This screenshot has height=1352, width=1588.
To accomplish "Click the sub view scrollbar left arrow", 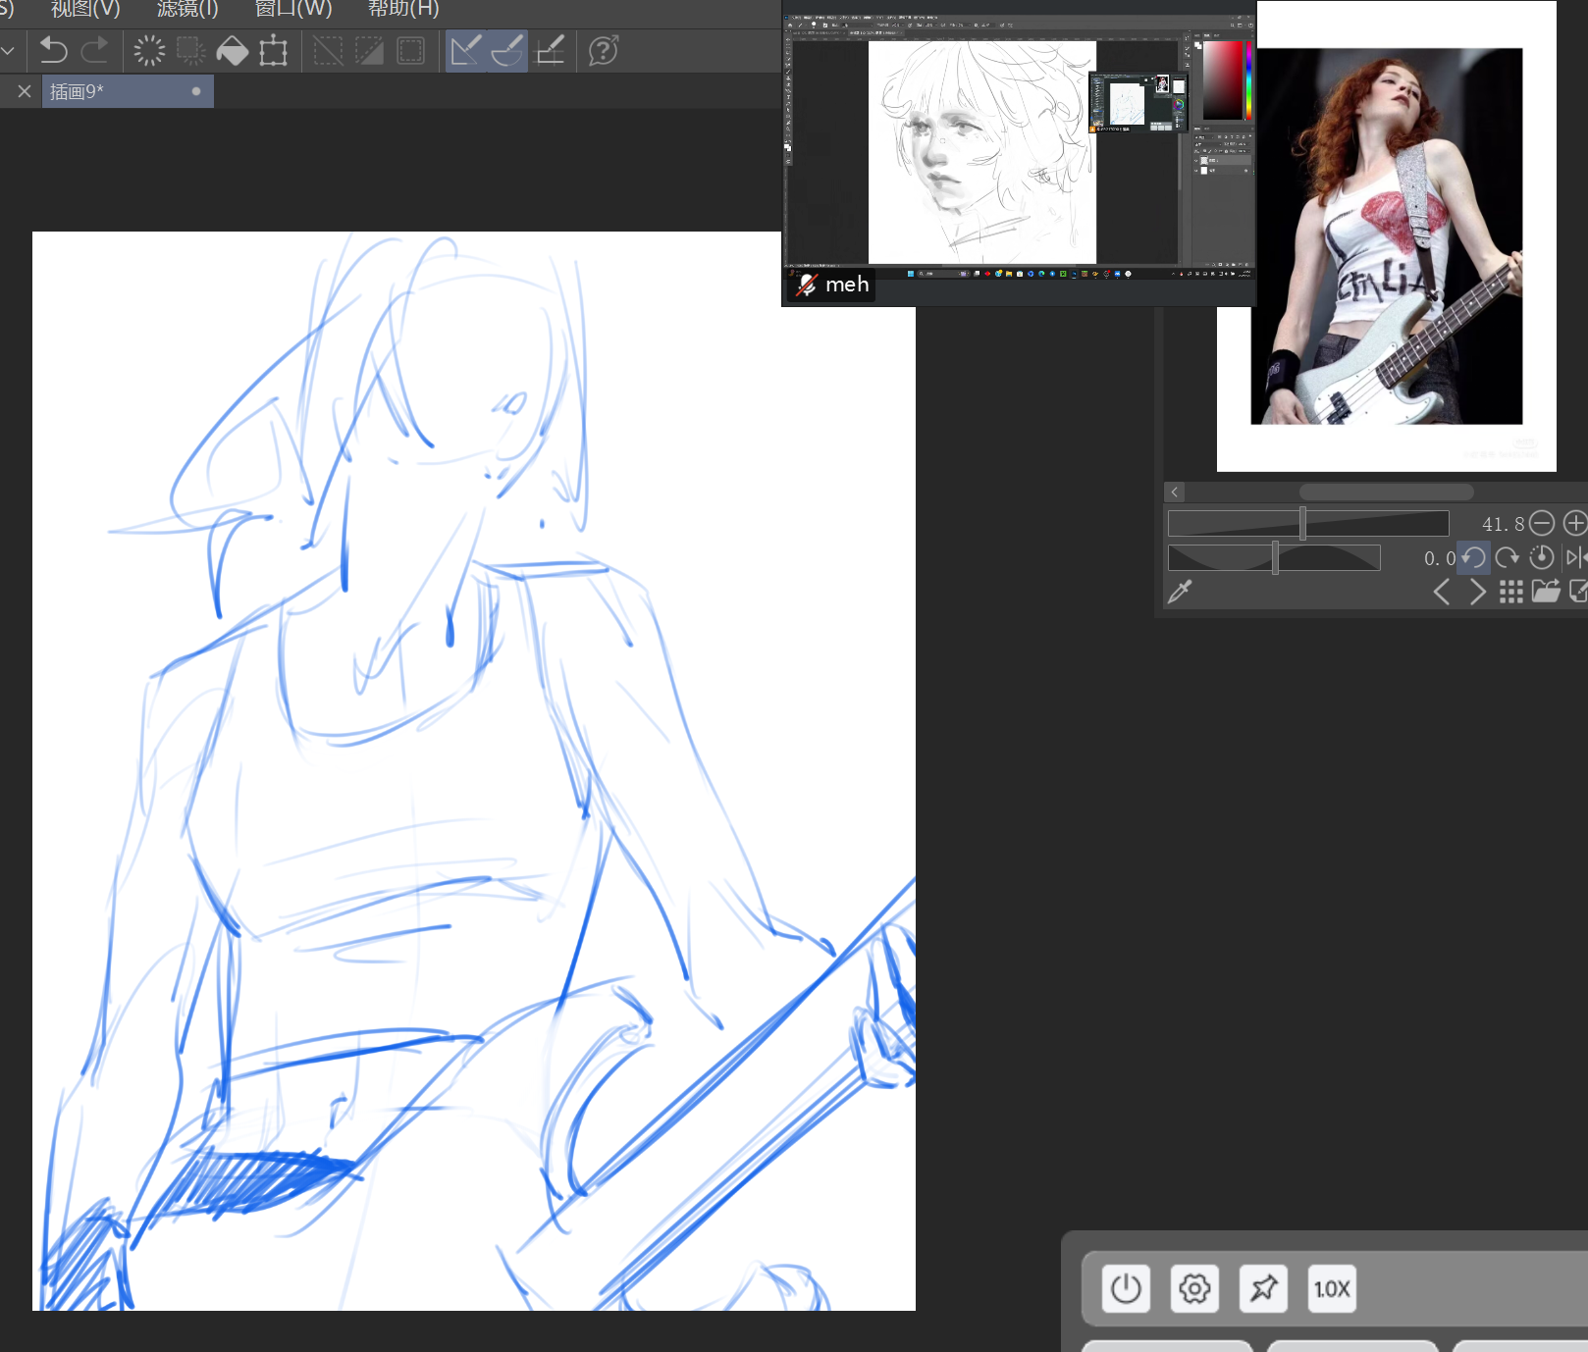I will [1175, 492].
